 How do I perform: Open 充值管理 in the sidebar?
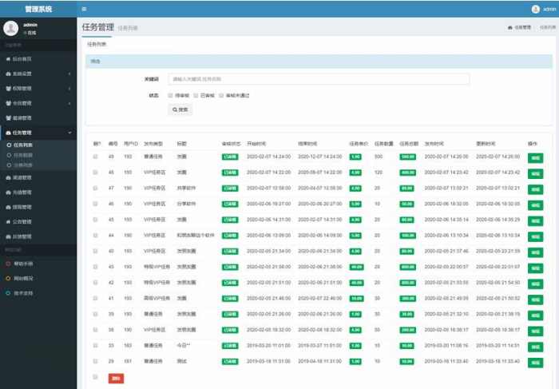pos(22,193)
